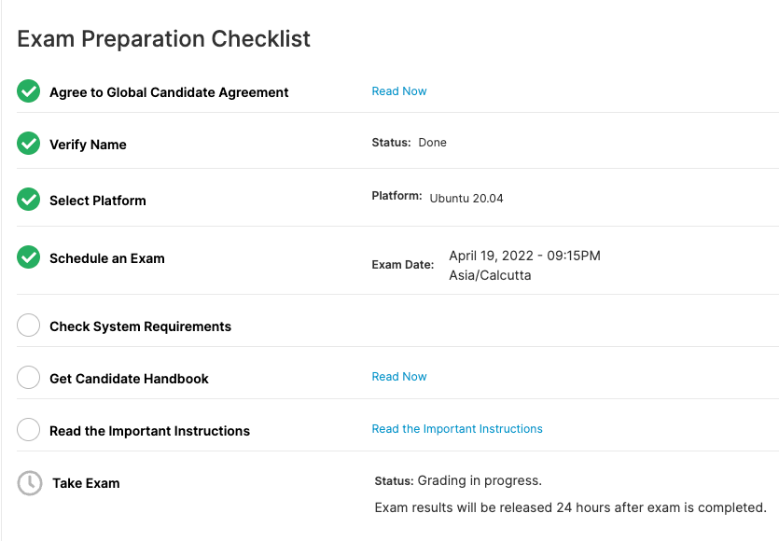
Task: Click green checkmark beside Agree to Global Candidate Agreement
Action: point(29,91)
